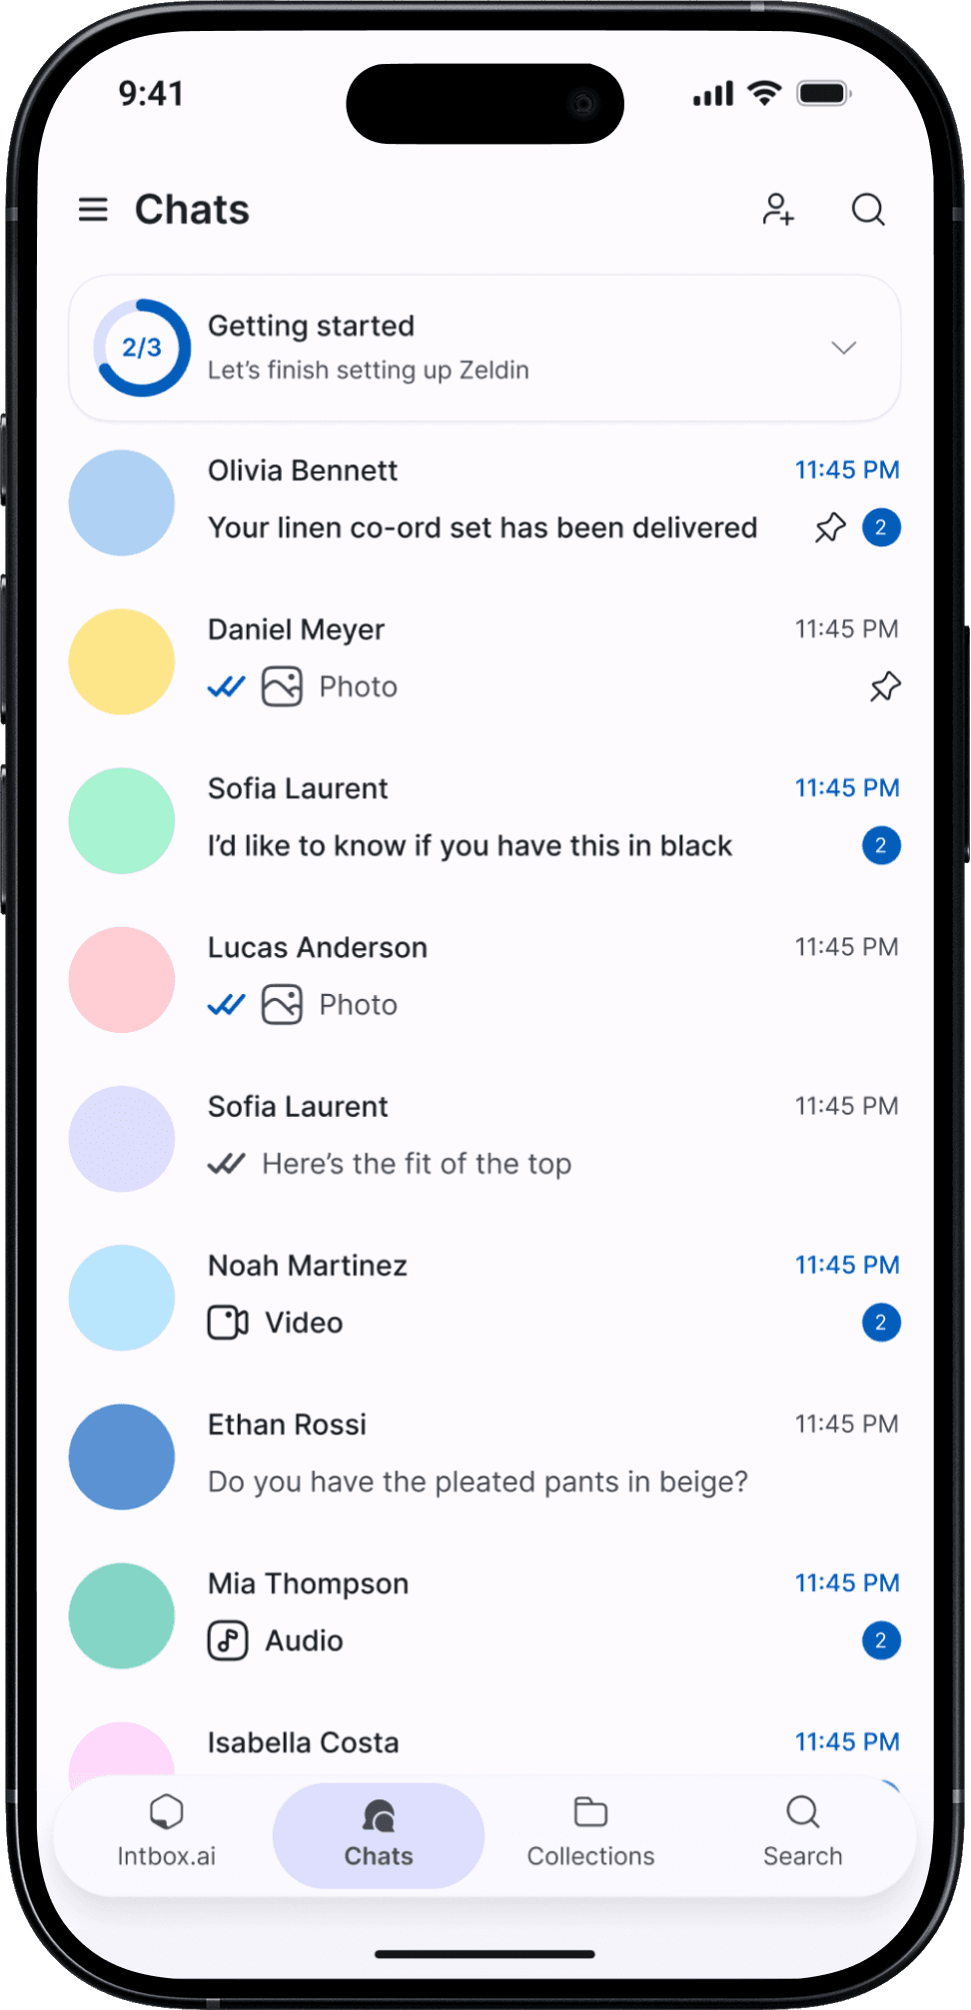971x2010 pixels.
Task: Open the Intbox.ai tab
Action: pyautogui.click(x=167, y=1834)
